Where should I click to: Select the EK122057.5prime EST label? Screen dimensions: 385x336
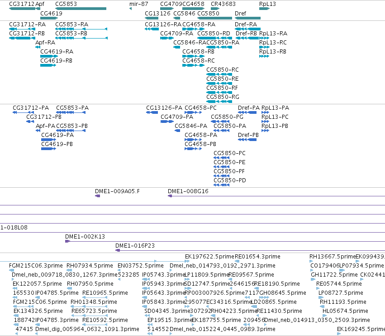pos(37,284)
